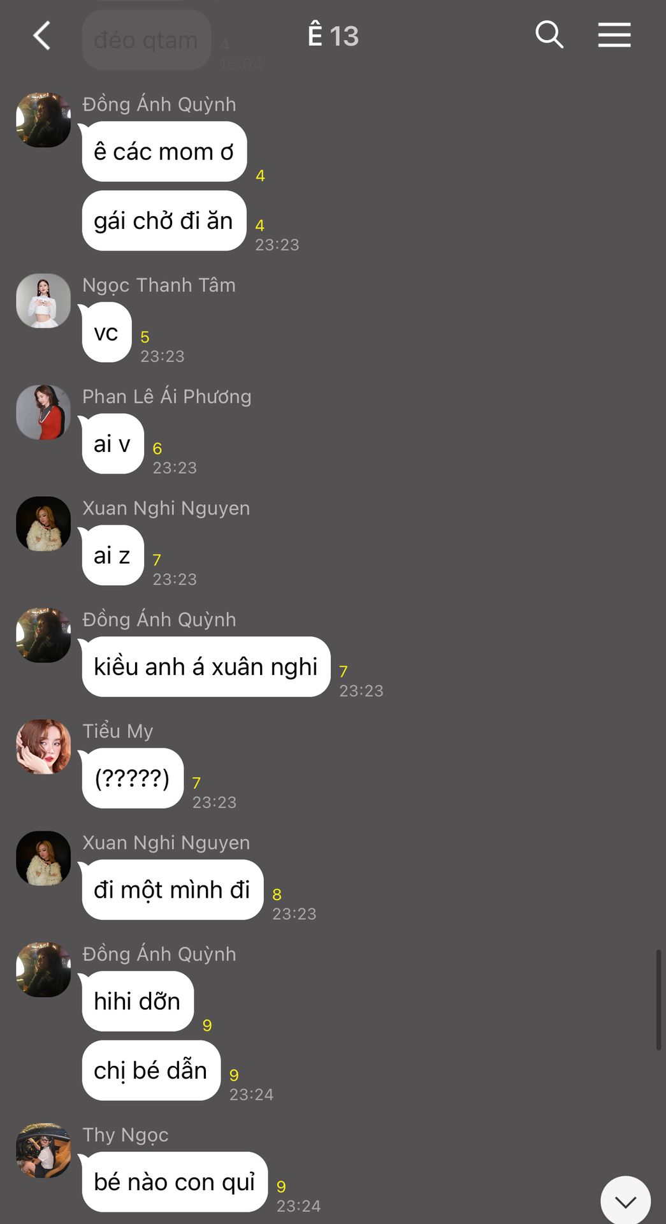This screenshot has height=1224, width=666.
Task: Tap the "chị bé dẫn" message
Action: (151, 1070)
